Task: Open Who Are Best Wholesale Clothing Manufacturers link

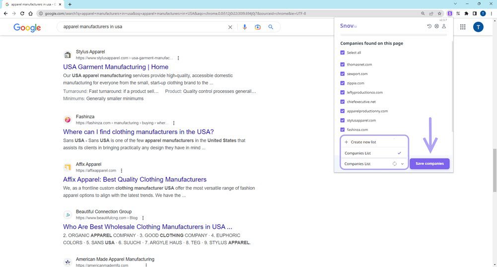Action: 147,227
